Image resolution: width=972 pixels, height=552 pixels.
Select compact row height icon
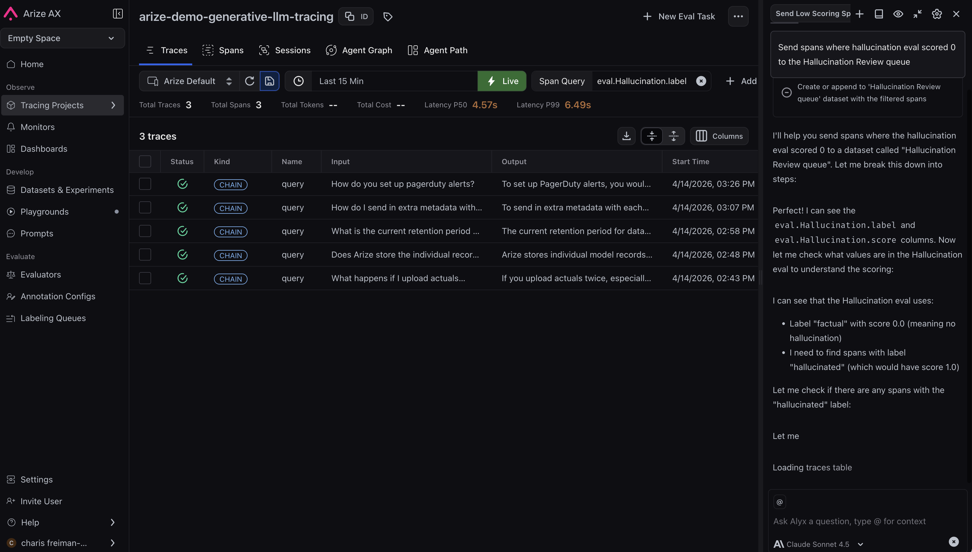[x=652, y=136]
